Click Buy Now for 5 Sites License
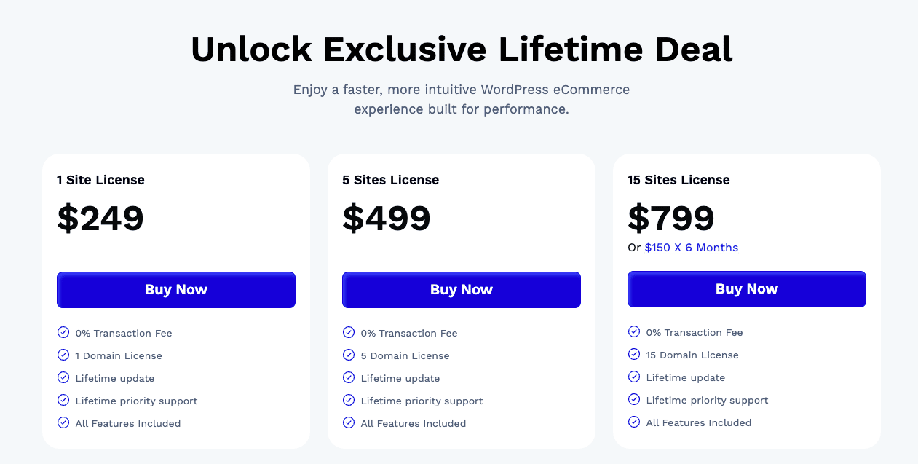The height and width of the screenshot is (464, 918). (x=462, y=290)
